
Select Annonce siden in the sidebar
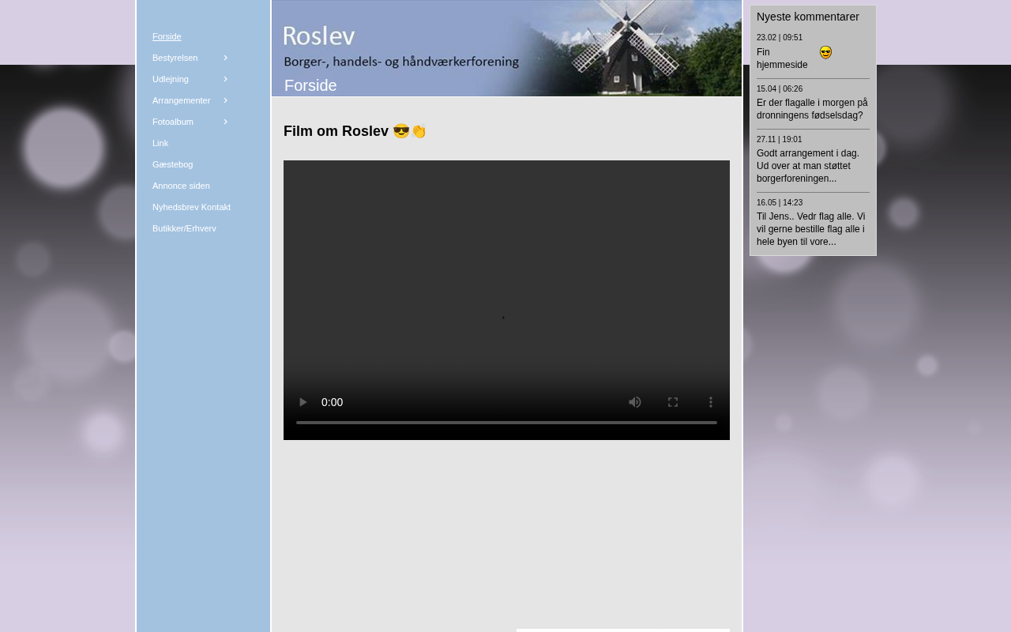point(181,186)
